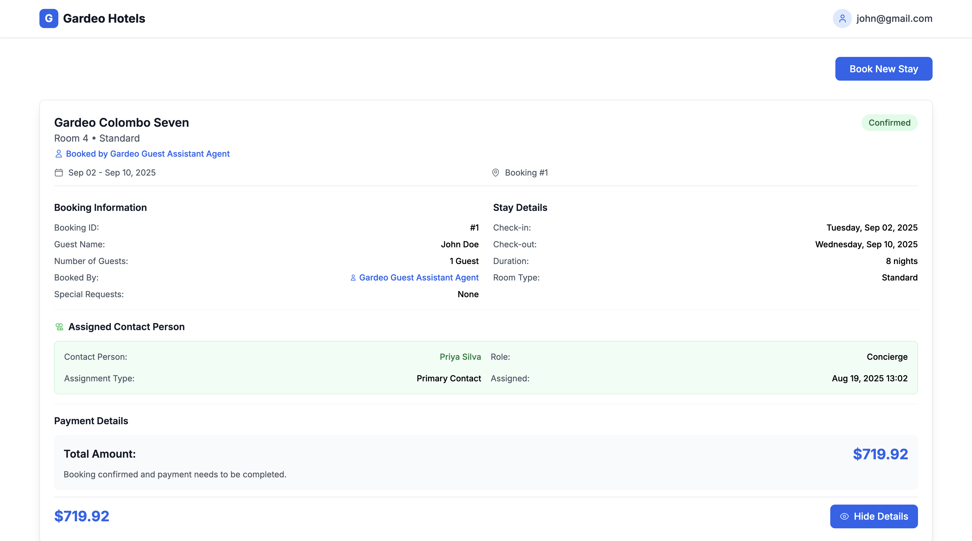Select the Priya Silva contact name
This screenshot has height=541, width=972.
(460, 357)
